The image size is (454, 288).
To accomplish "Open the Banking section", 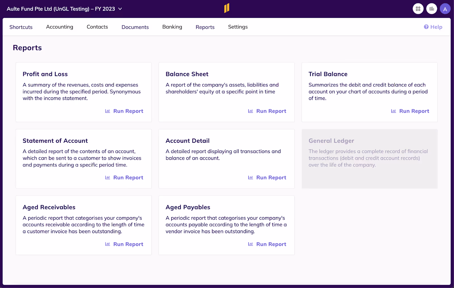I will coord(172,27).
